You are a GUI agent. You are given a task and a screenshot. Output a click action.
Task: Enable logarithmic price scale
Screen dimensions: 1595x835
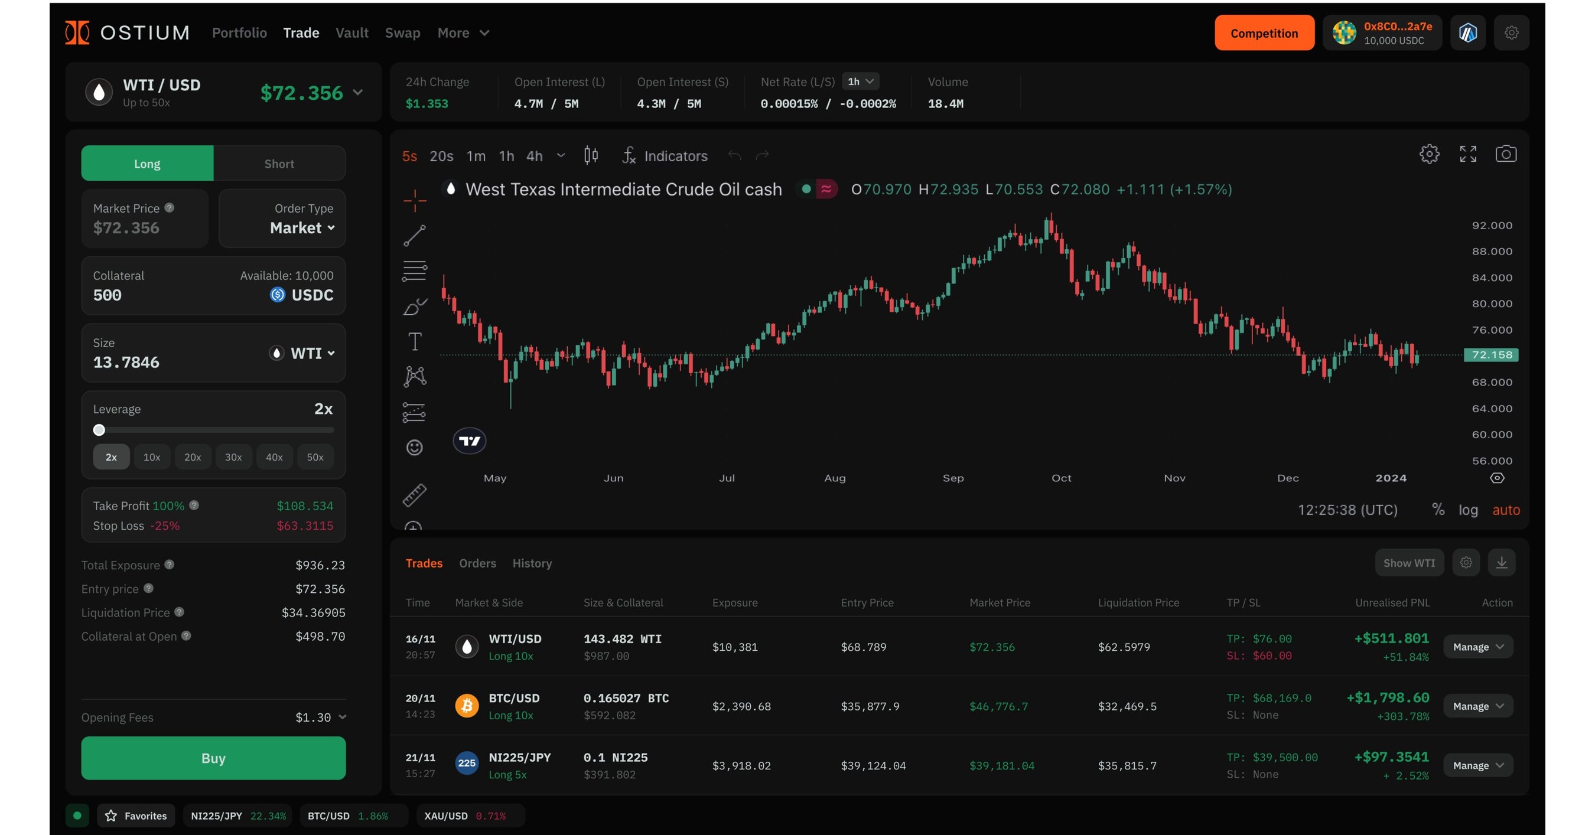[x=1468, y=510]
